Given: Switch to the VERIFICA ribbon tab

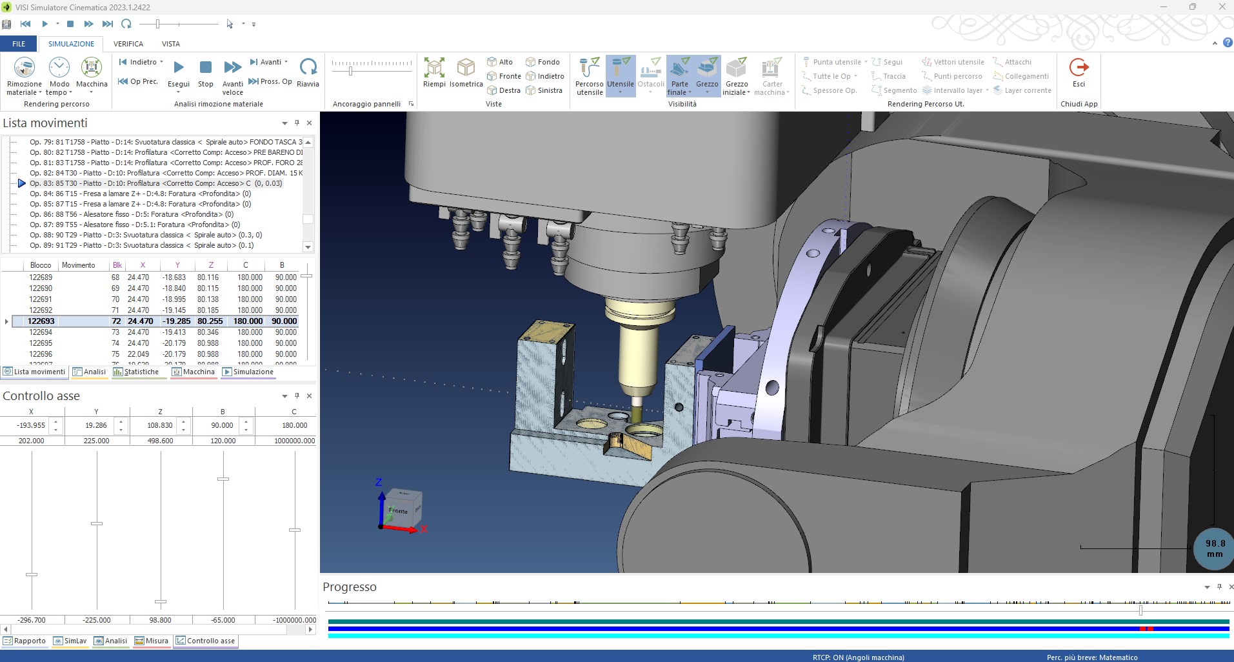Looking at the screenshot, I should point(128,44).
